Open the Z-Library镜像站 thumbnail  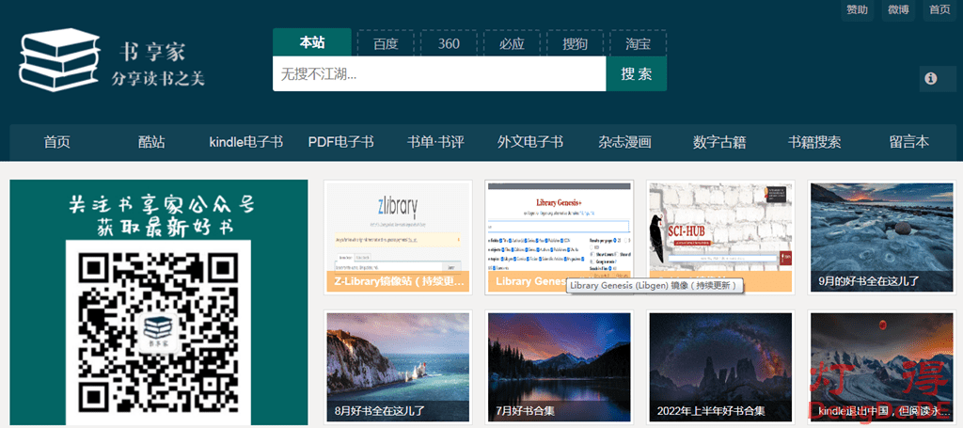[397, 237]
